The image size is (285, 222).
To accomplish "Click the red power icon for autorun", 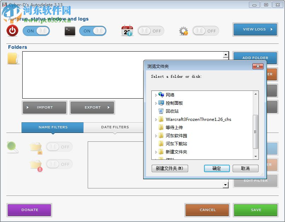I will coord(12,31).
